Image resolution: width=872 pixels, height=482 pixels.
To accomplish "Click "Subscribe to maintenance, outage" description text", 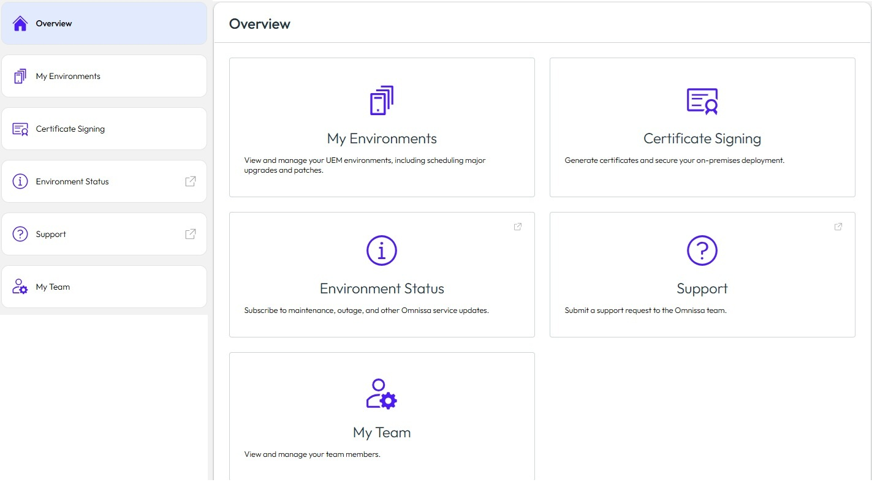I will (366, 311).
